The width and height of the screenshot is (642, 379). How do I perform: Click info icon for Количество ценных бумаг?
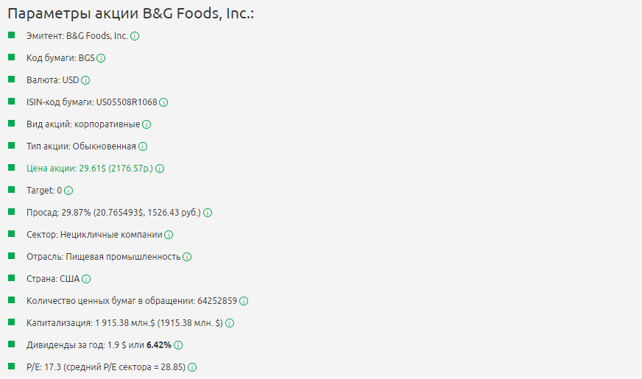244,301
